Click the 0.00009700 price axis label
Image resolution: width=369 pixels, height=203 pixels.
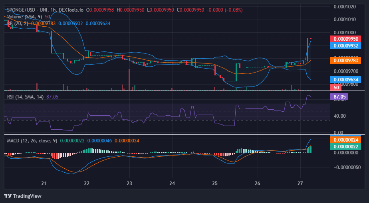[346, 71]
